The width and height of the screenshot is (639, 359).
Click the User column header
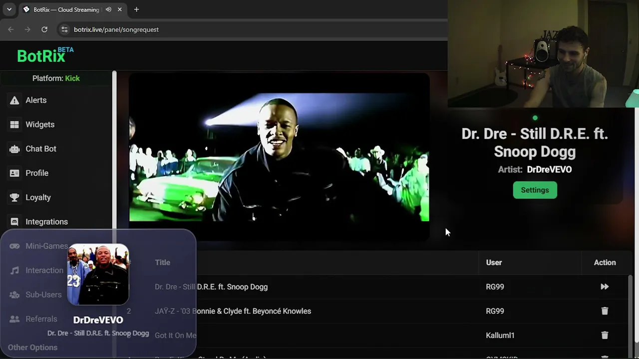(x=494, y=263)
